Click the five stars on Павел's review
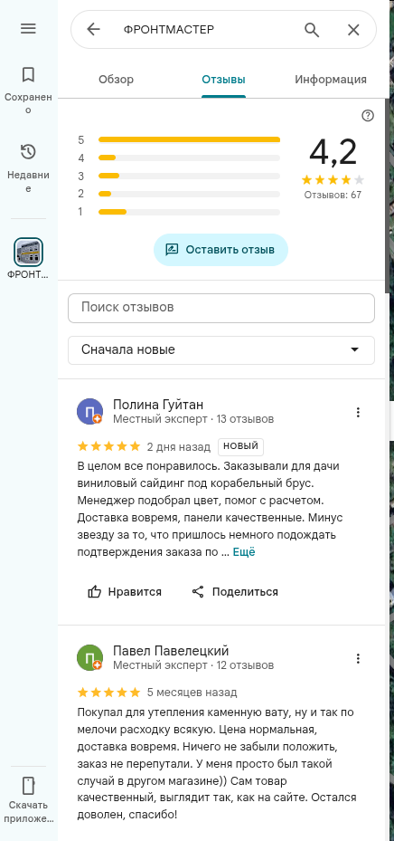394x841 pixels. pos(108,693)
